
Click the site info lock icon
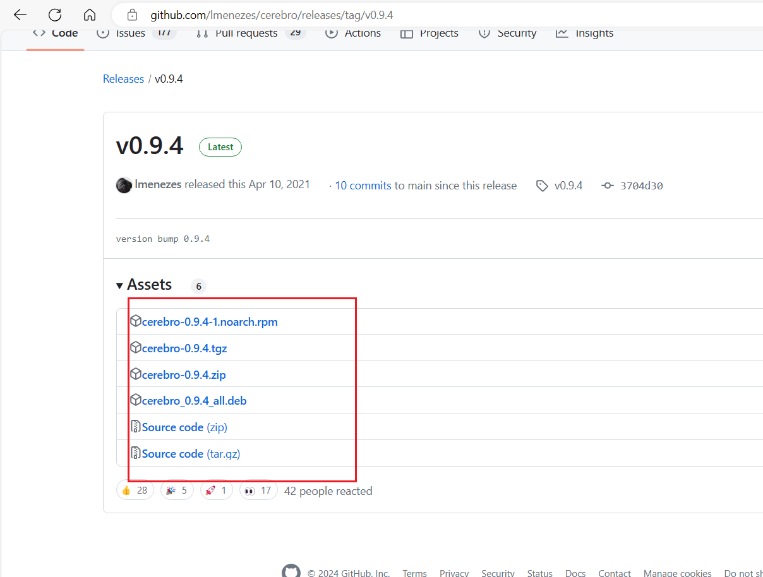132,15
